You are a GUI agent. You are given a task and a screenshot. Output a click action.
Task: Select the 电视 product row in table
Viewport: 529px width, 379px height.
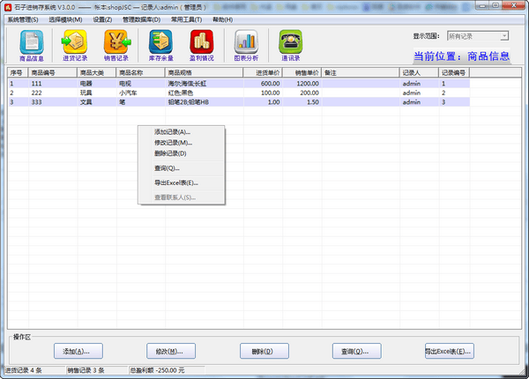pyautogui.click(x=128, y=83)
